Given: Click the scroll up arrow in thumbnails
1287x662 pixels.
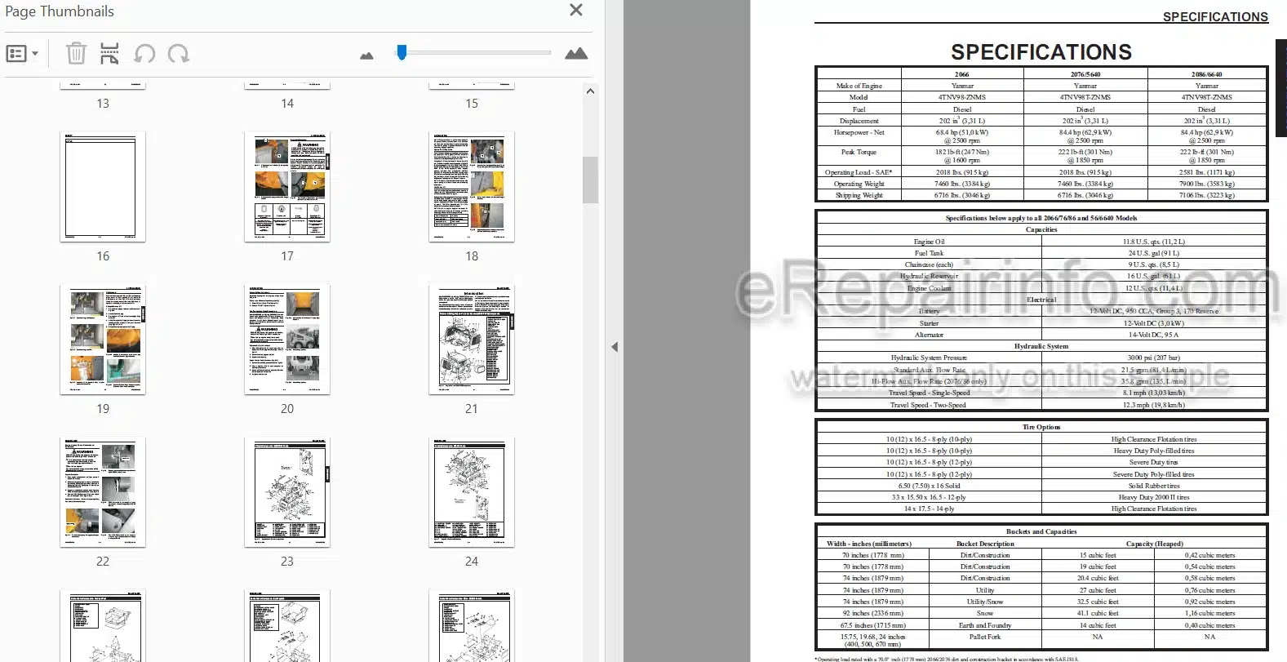Looking at the screenshot, I should (x=590, y=91).
